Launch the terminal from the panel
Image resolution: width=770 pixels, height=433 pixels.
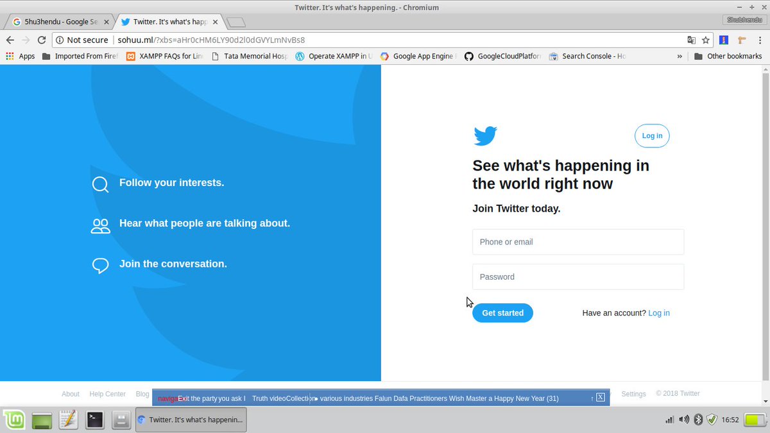pos(95,420)
